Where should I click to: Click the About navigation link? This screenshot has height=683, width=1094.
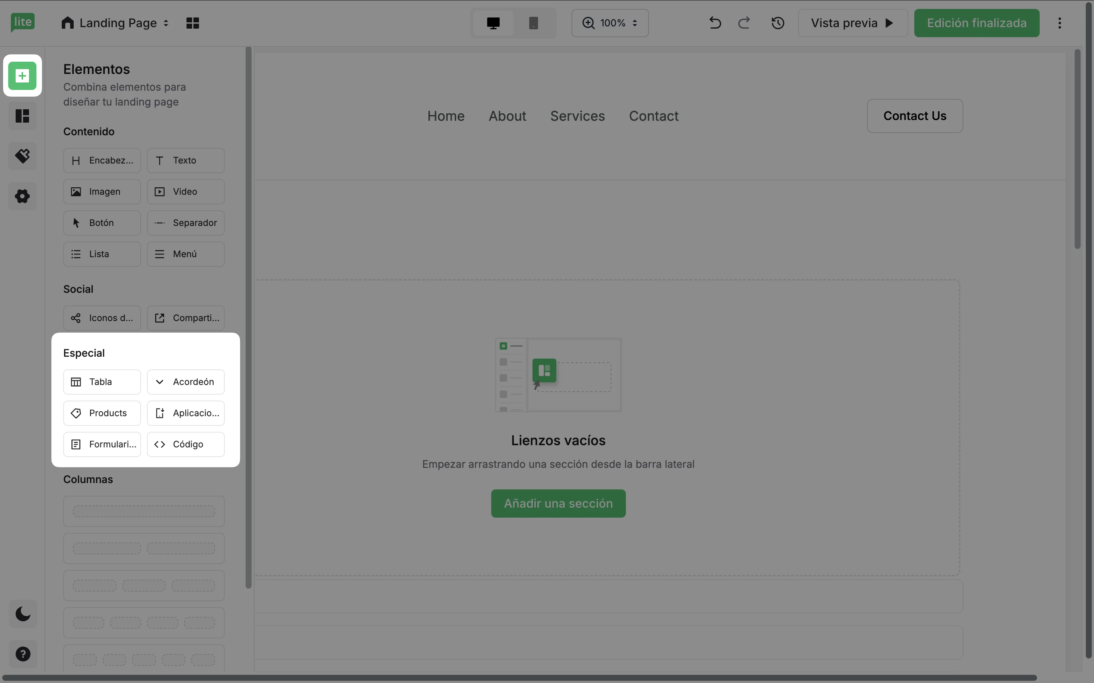click(x=507, y=116)
